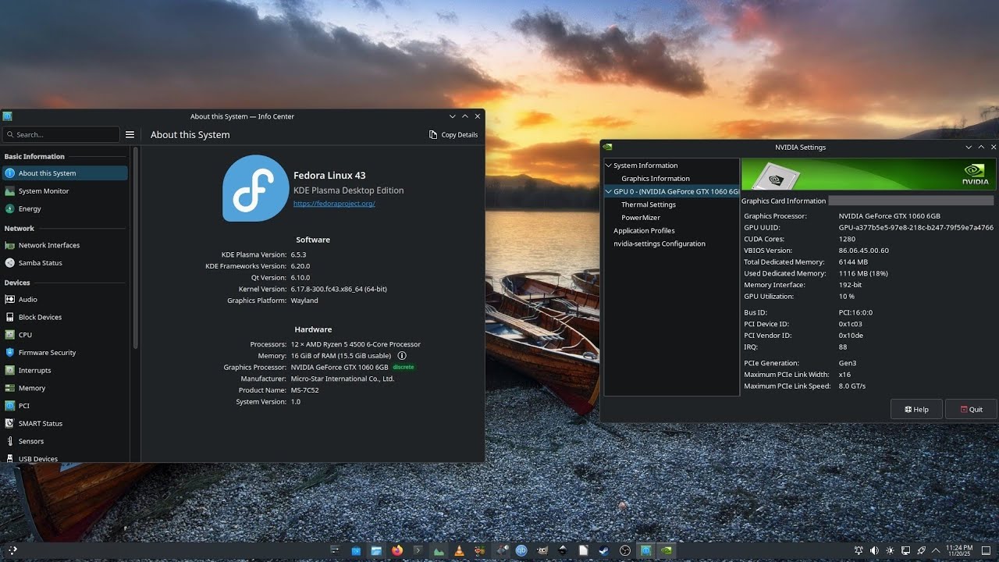Click the Info Center sidebar scrollbar

pos(136,248)
